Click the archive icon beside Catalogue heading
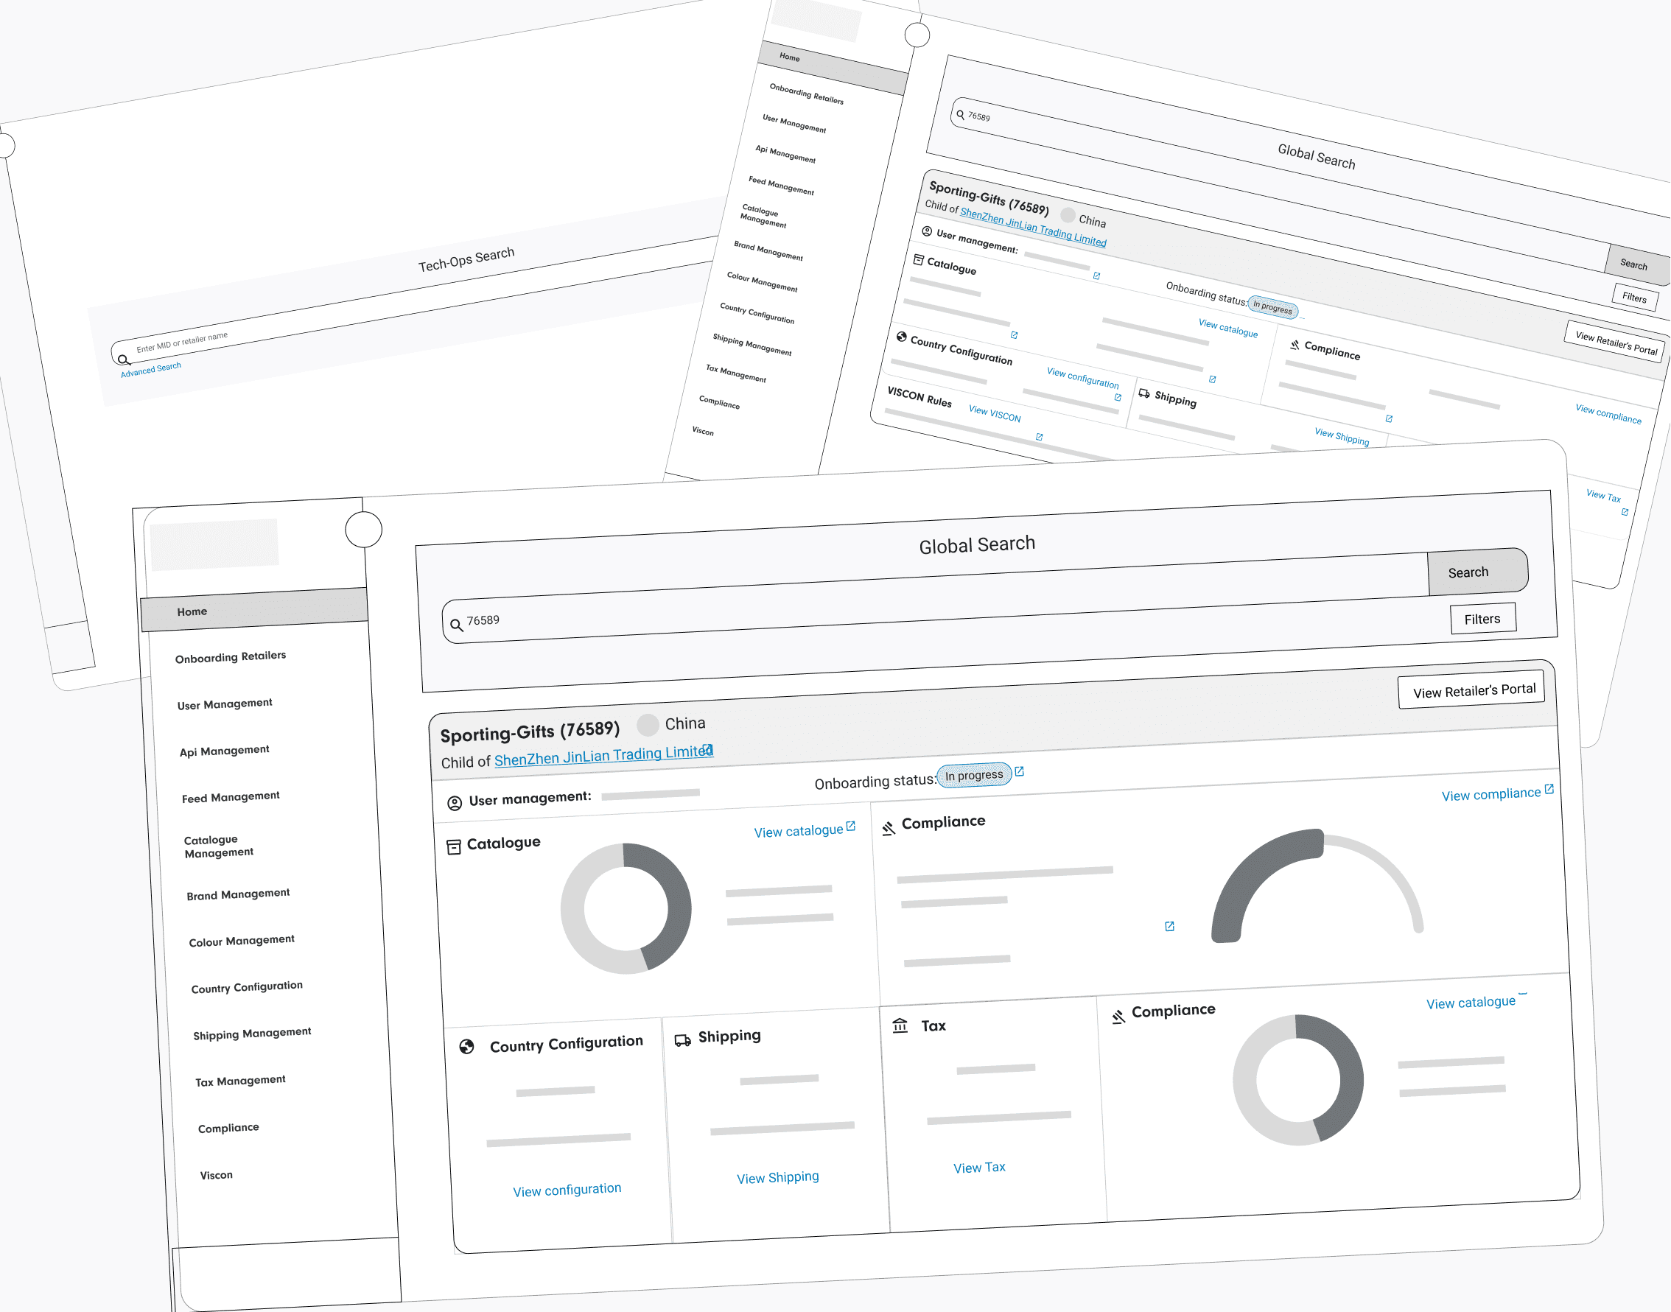This screenshot has width=1671, height=1312. (454, 846)
